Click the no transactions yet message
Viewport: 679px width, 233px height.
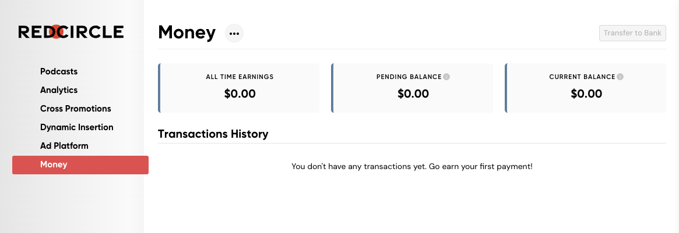pos(412,166)
